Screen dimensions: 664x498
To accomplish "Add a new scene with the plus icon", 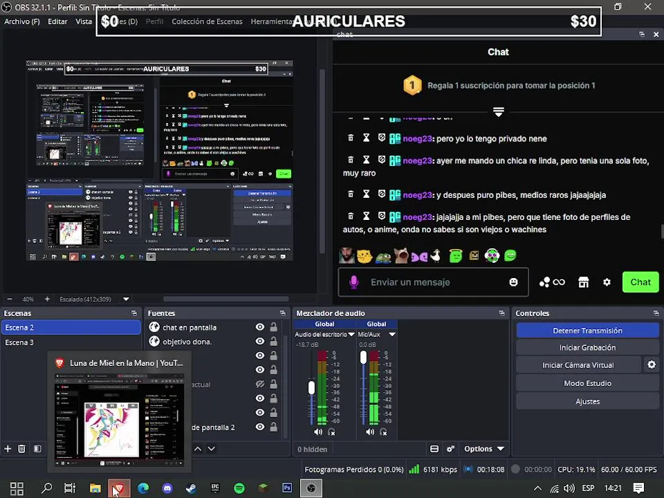I will coord(8,448).
